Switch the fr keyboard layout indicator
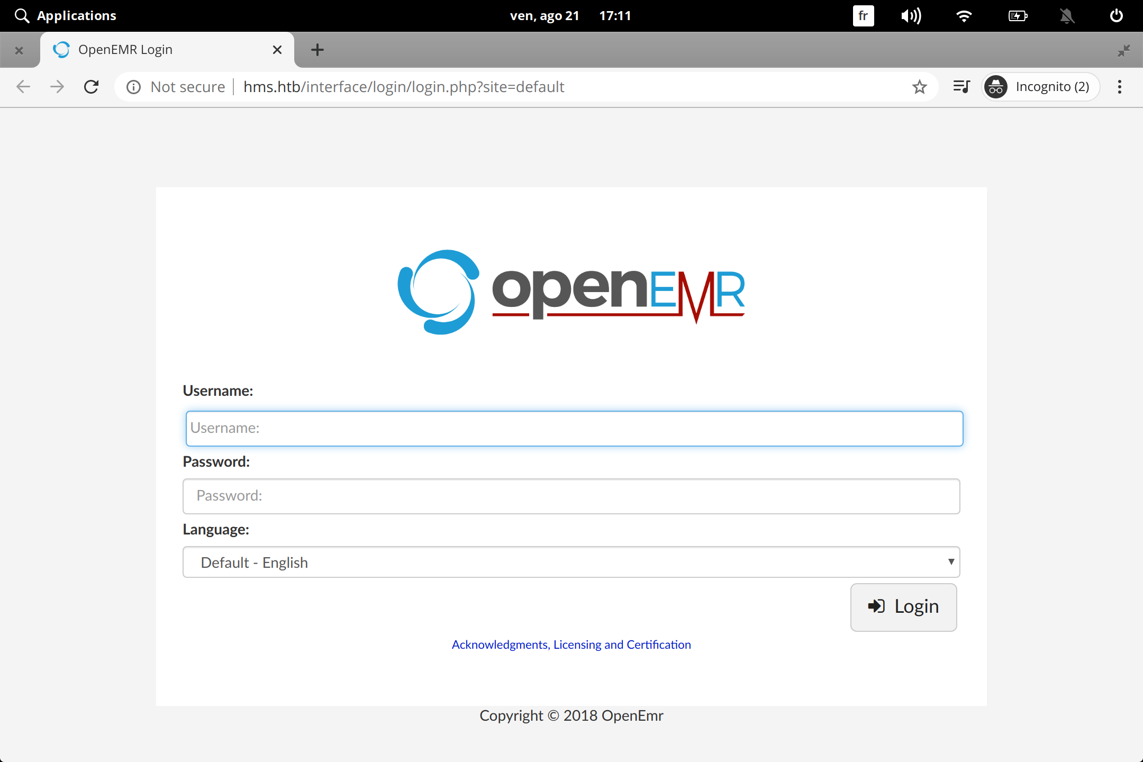The image size is (1143, 762). pyautogui.click(x=863, y=16)
